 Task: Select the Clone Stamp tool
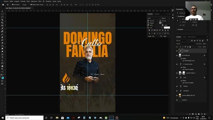pos(2,37)
